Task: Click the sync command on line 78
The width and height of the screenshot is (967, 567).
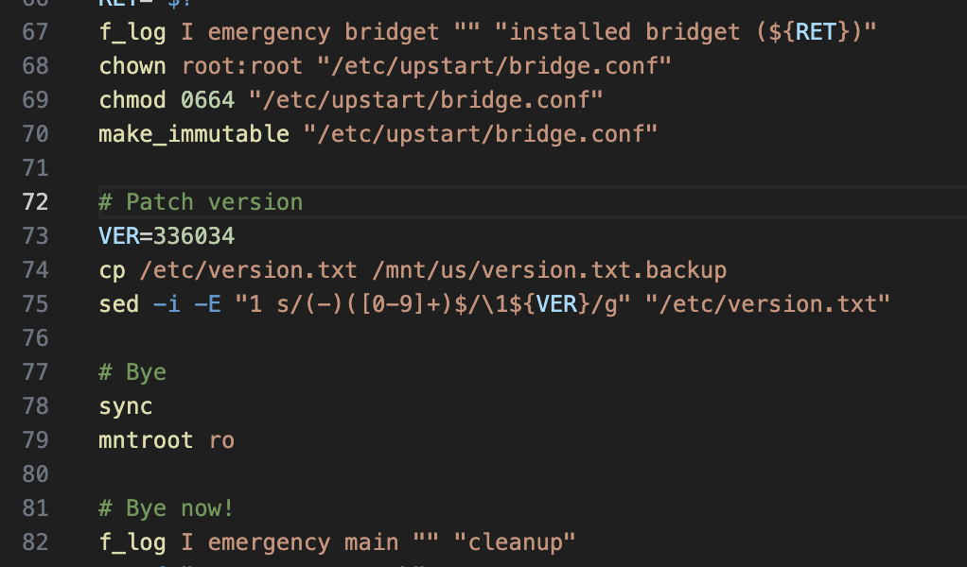Action: tap(126, 406)
